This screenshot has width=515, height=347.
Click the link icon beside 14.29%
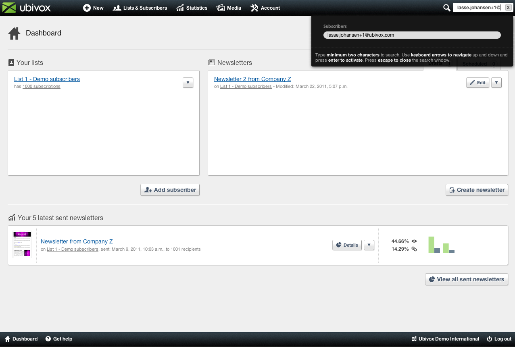414,249
